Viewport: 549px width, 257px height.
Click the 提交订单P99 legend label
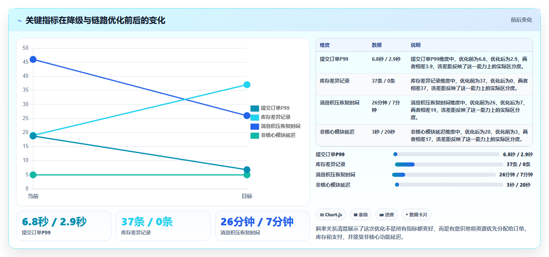point(275,108)
